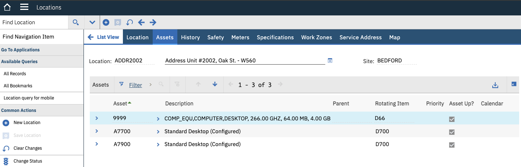Open the search options dropdown chevron
This screenshot has height=167, width=521.
pos(92,22)
